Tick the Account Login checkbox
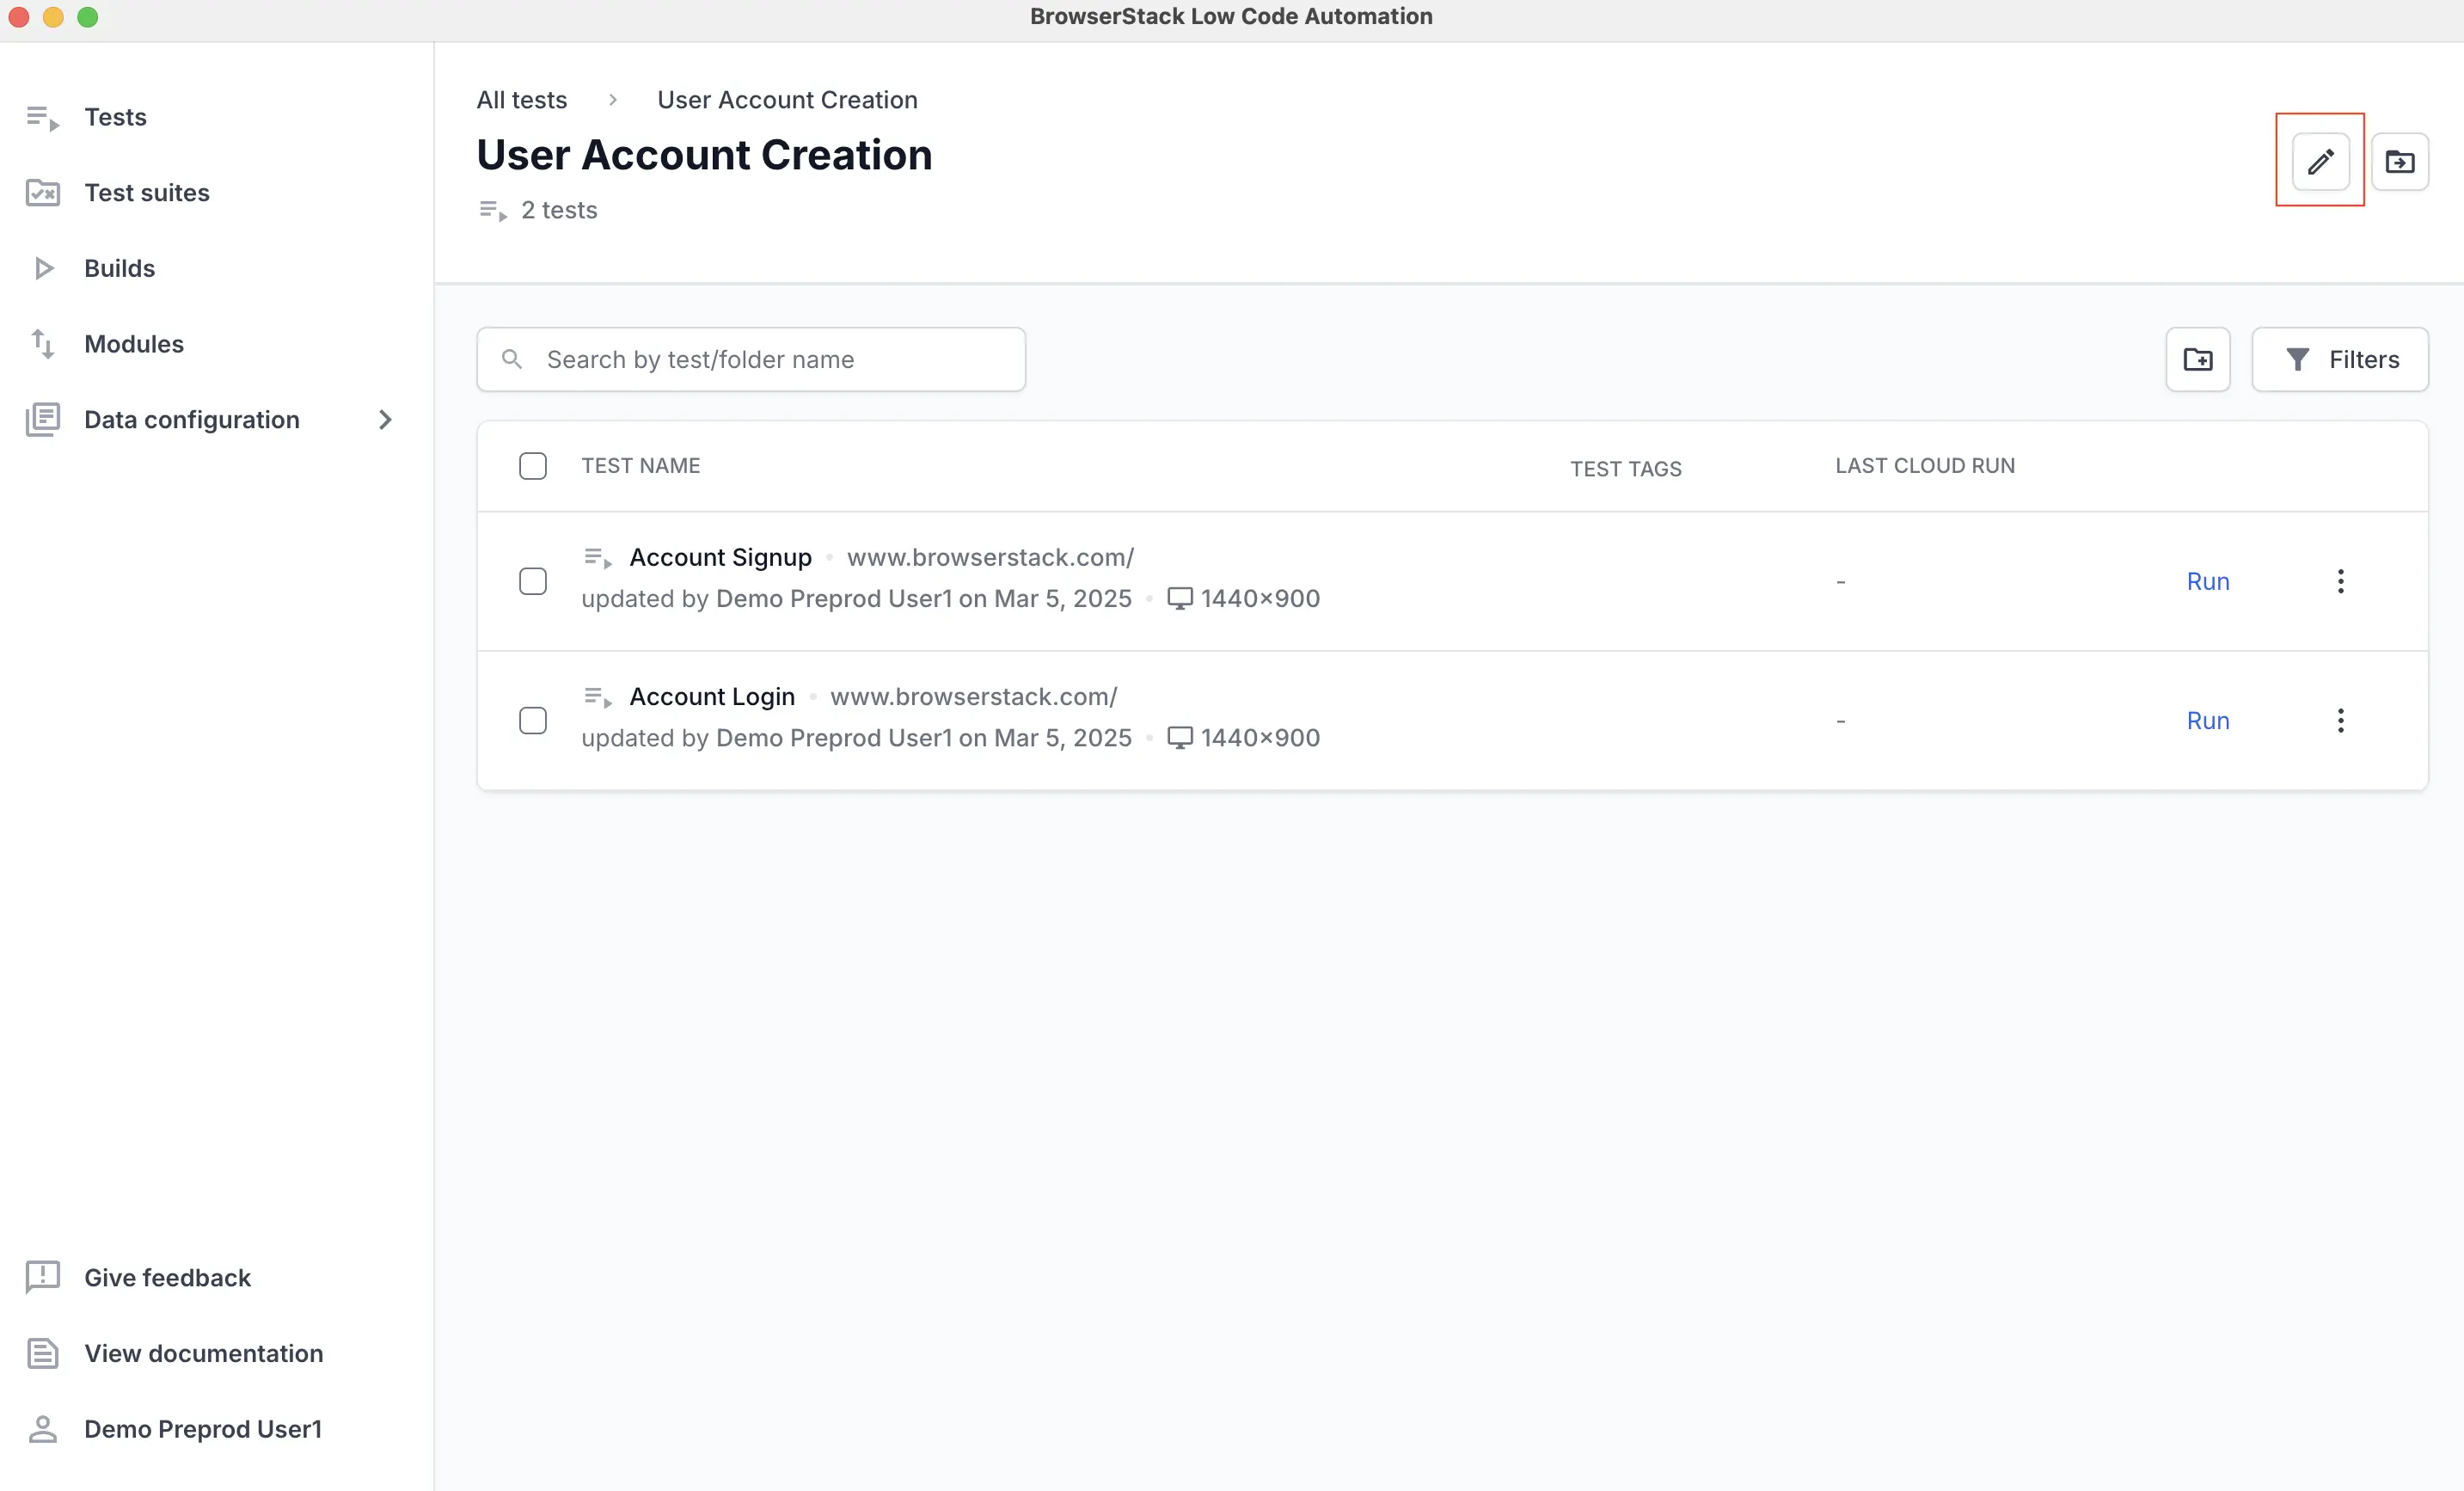Viewport: 2464px width, 1491px height. point(533,720)
